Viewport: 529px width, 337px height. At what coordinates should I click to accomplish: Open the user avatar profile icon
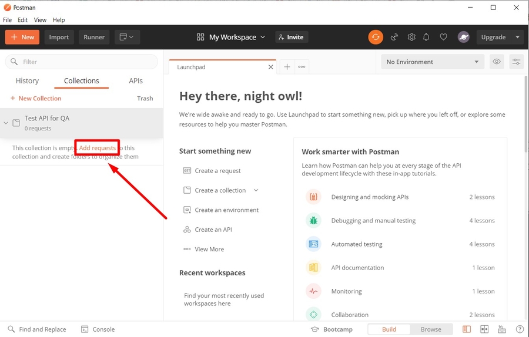(x=463, y=37)
